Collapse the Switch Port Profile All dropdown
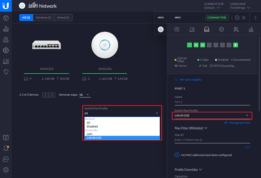261x178 pixels. pos(121,113)
